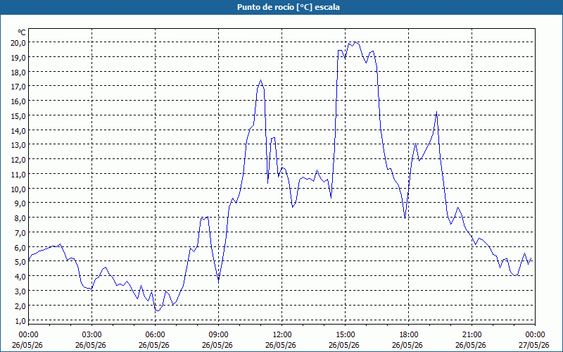Select the 1,0 axis label

click(20, 321)
